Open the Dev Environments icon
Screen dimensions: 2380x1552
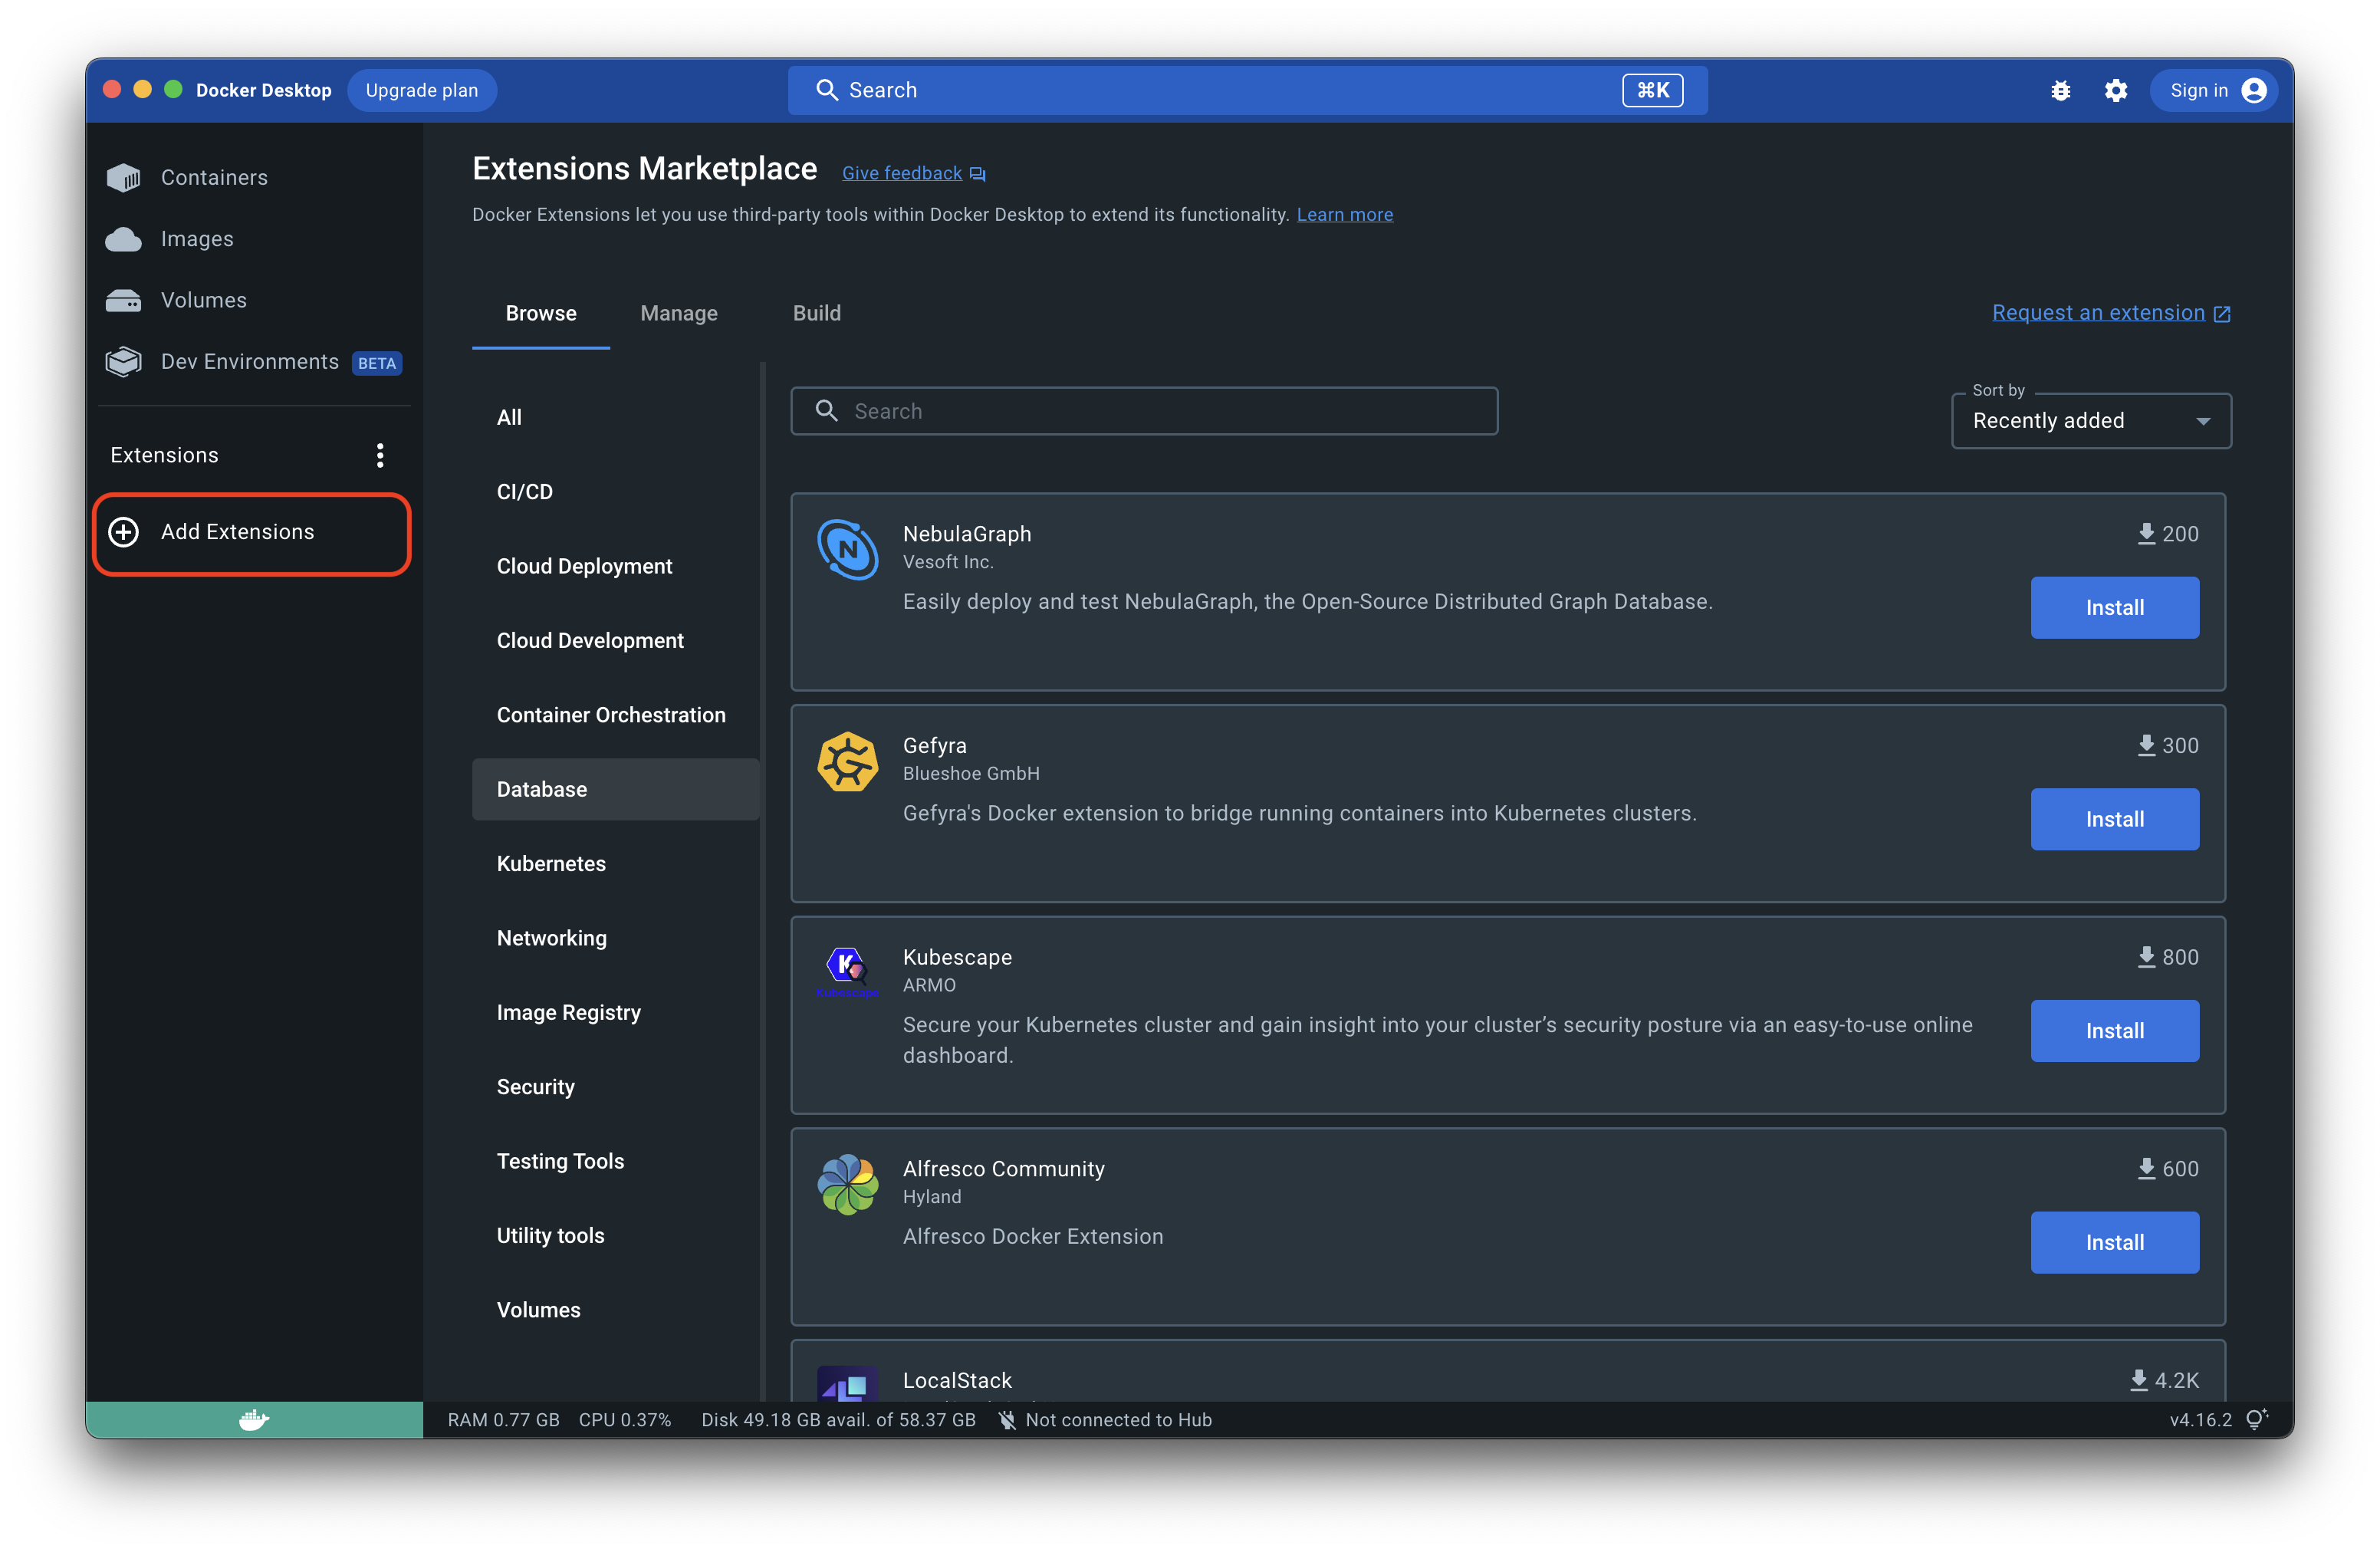(x=123, y=362)
